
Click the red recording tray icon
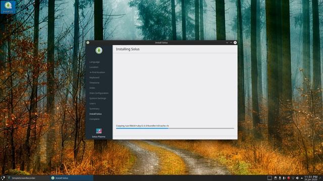coord(289,178)
